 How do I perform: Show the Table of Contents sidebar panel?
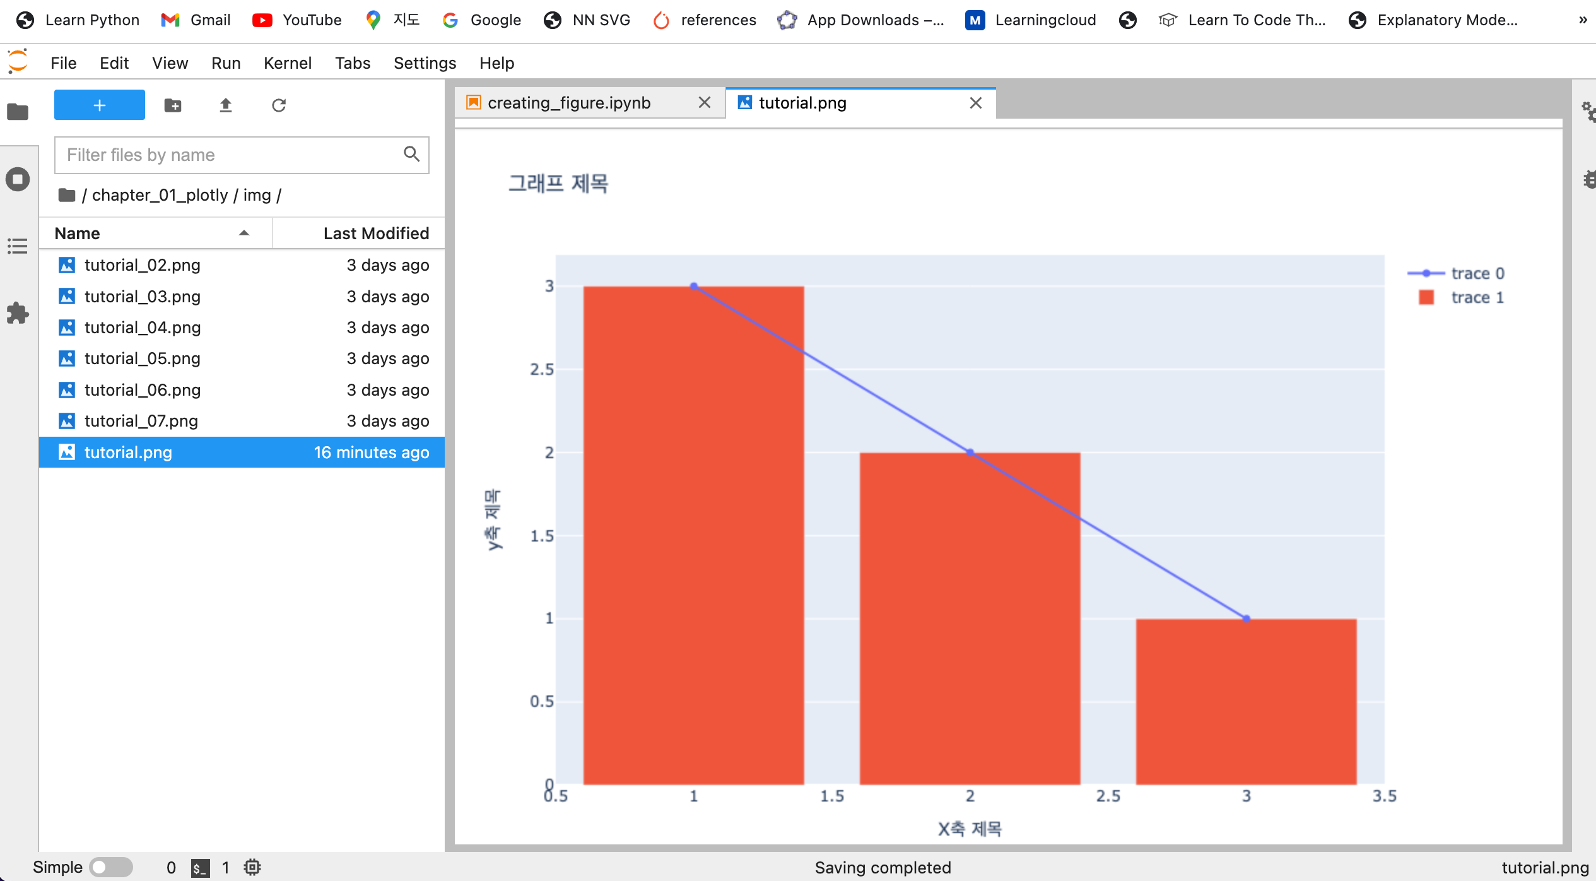18,246
